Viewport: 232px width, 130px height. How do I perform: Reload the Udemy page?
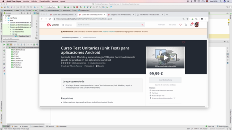tap(50, 19)
